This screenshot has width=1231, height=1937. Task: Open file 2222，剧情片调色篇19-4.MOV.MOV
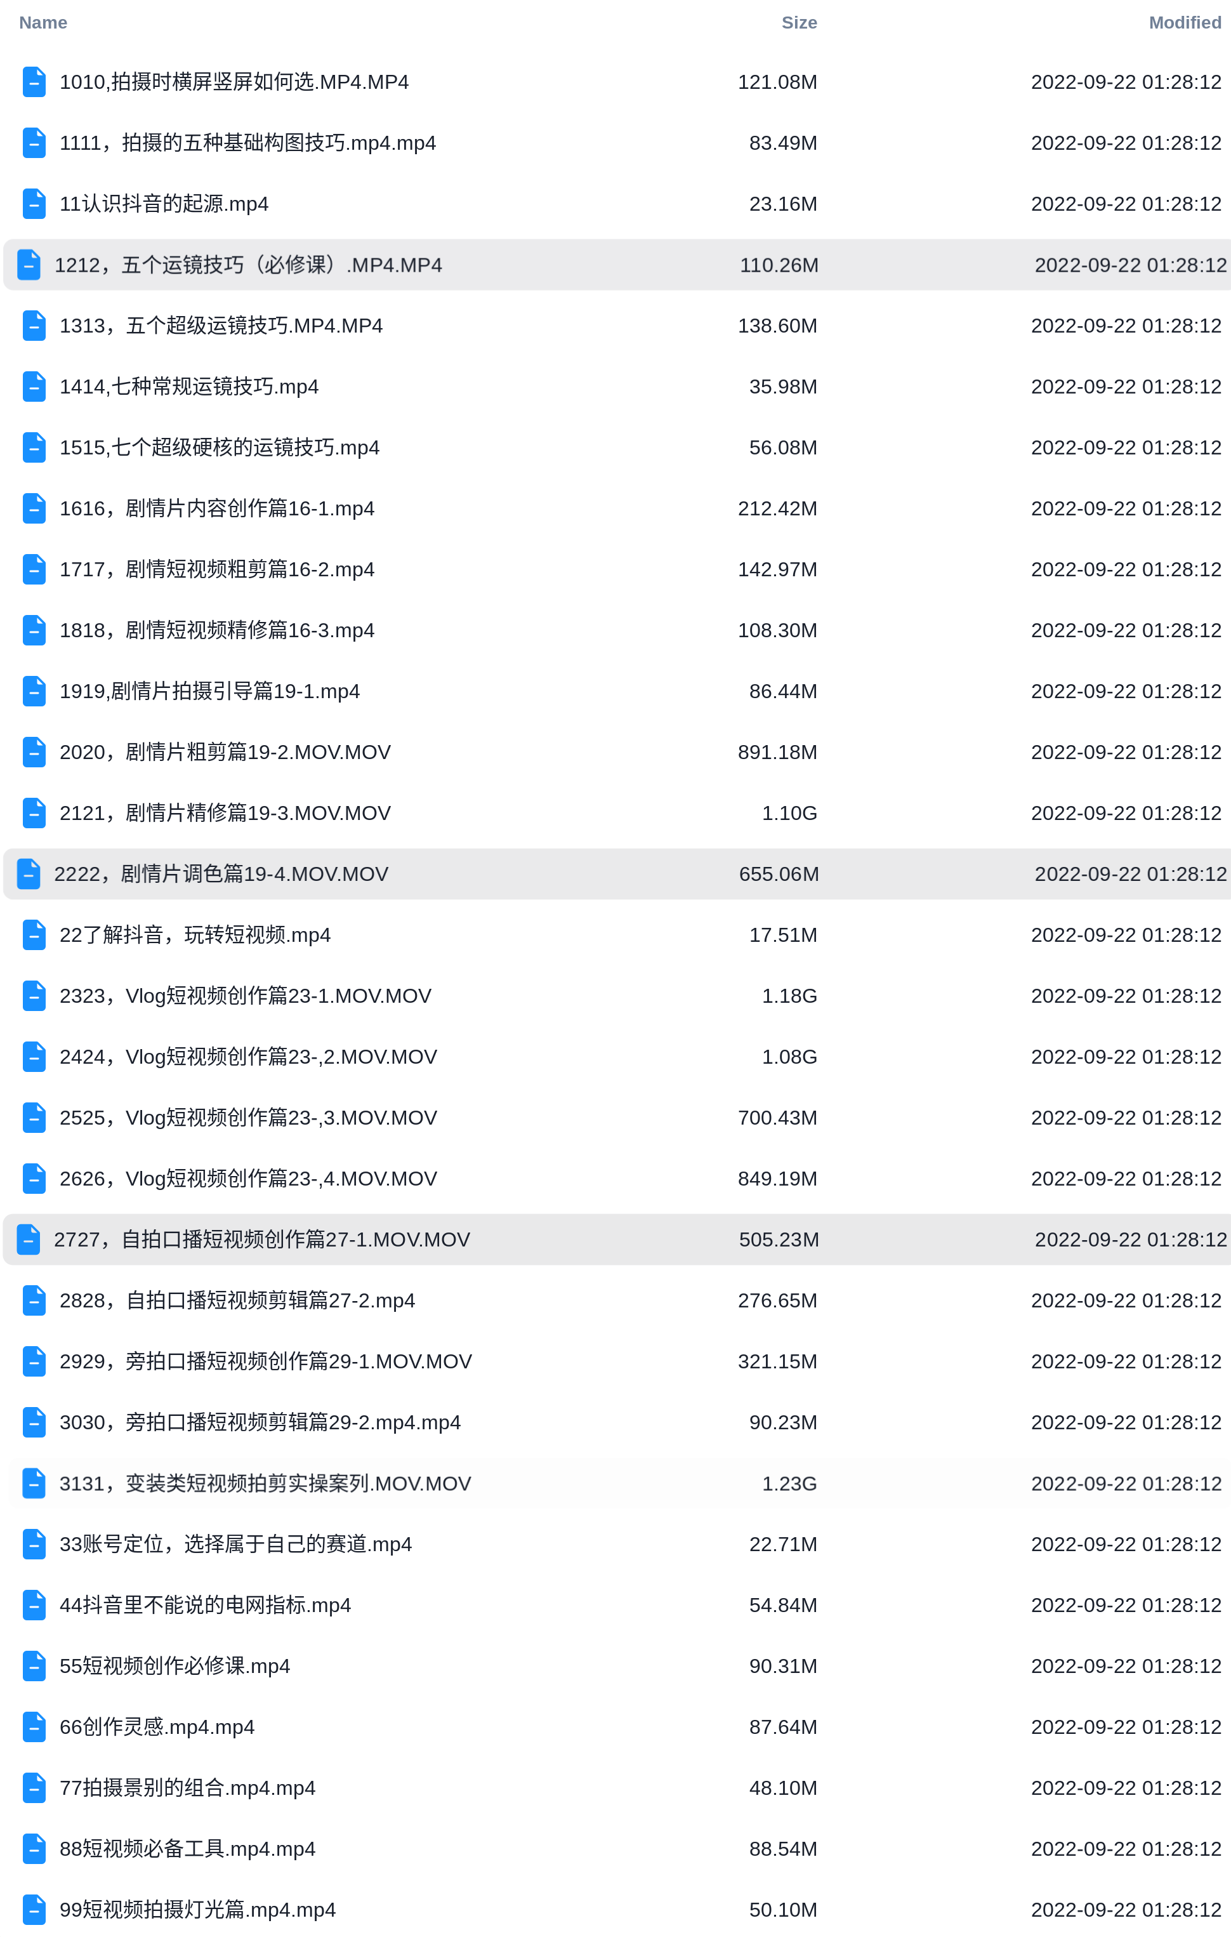tap(221, 875)
